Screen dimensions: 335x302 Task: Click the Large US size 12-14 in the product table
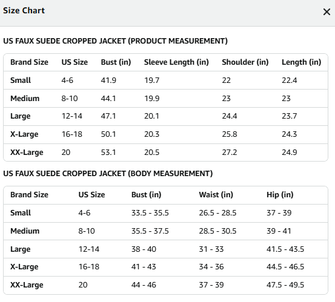pyautogui.click(x=71, y=116)
